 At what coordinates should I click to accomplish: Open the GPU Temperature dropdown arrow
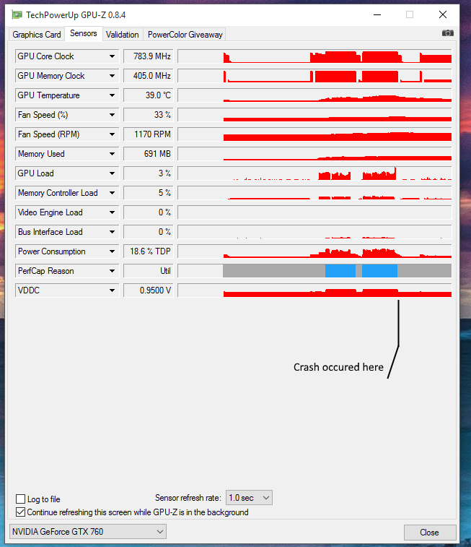click(x=112, y=95)
